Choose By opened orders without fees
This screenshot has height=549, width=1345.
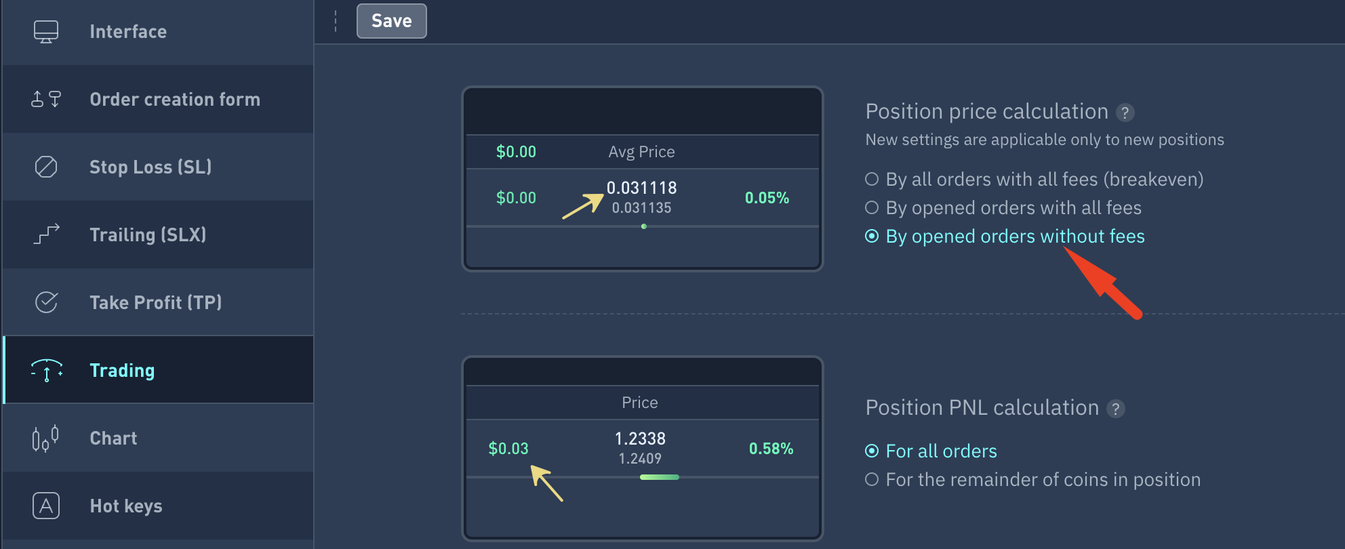click(x=872, y=236)
